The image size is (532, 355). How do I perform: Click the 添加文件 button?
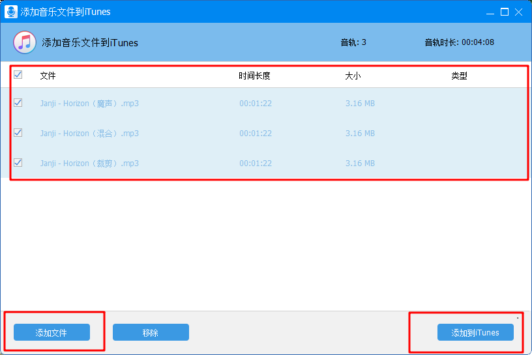52,332
